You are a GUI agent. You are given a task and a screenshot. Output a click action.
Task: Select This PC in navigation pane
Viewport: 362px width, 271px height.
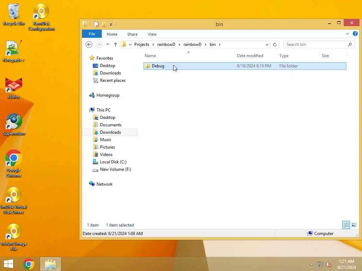coord(103,110)
